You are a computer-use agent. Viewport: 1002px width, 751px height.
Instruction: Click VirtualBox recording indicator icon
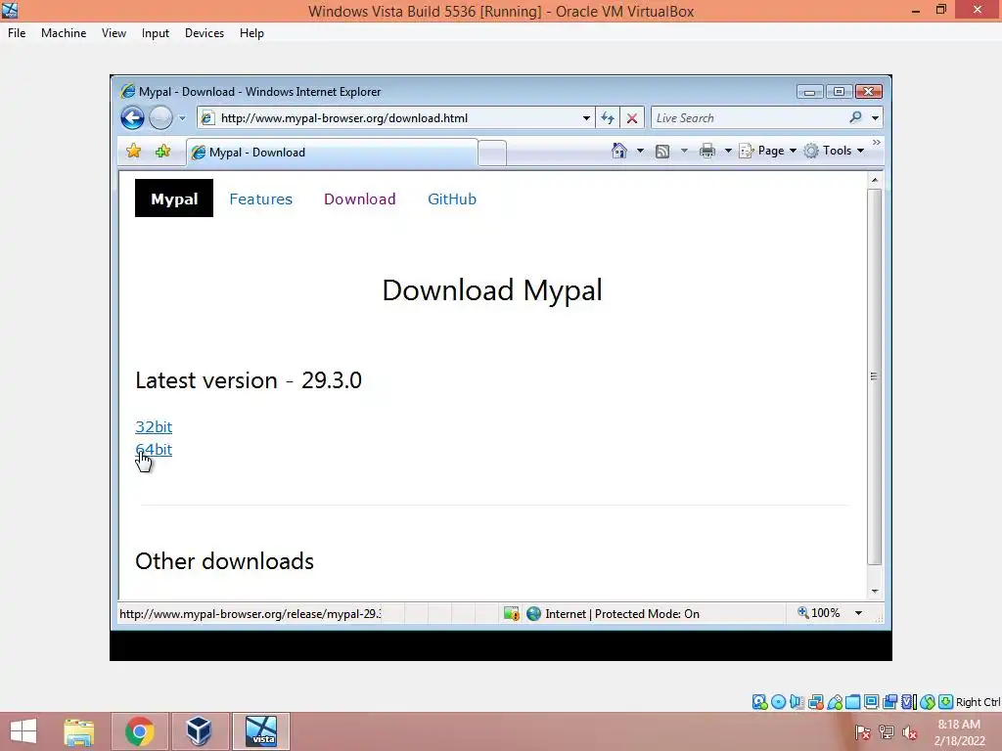(889, 702)
